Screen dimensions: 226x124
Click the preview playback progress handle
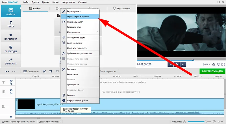click(193, 60)
